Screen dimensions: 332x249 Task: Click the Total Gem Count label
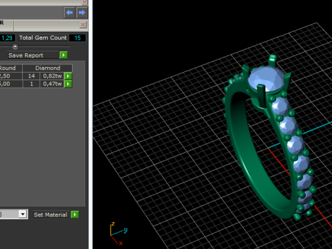click(43, 38)
